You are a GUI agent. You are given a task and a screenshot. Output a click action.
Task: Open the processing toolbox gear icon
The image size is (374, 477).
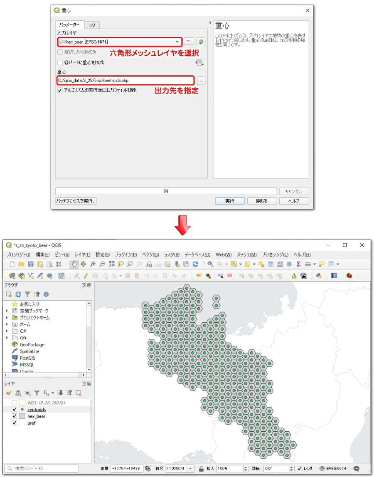point(289,264)
